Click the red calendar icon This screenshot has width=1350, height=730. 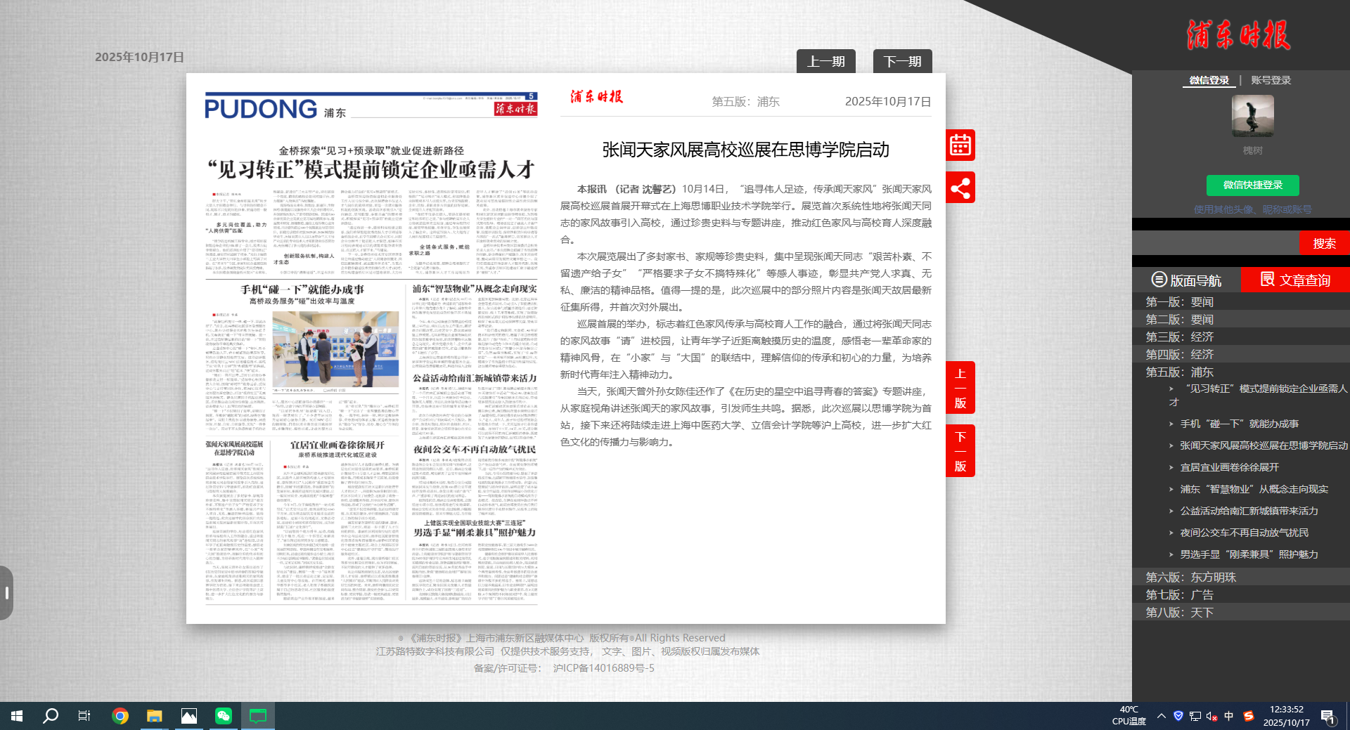pyautogui.click(x=960, y=145)
